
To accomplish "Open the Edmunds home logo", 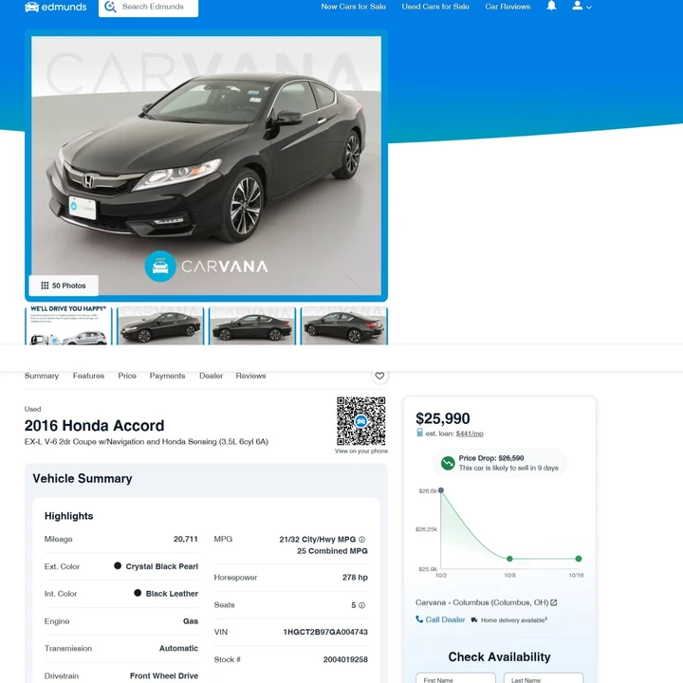I will point(55,7).
